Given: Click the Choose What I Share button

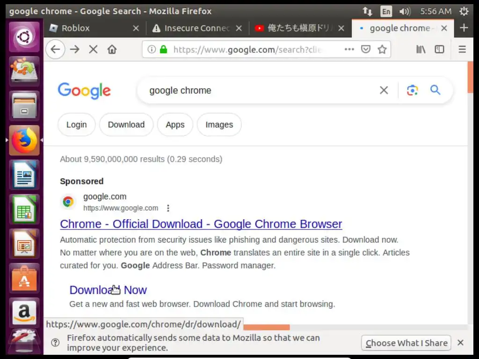Looking at the screenshot, I should tap(406, 343).
